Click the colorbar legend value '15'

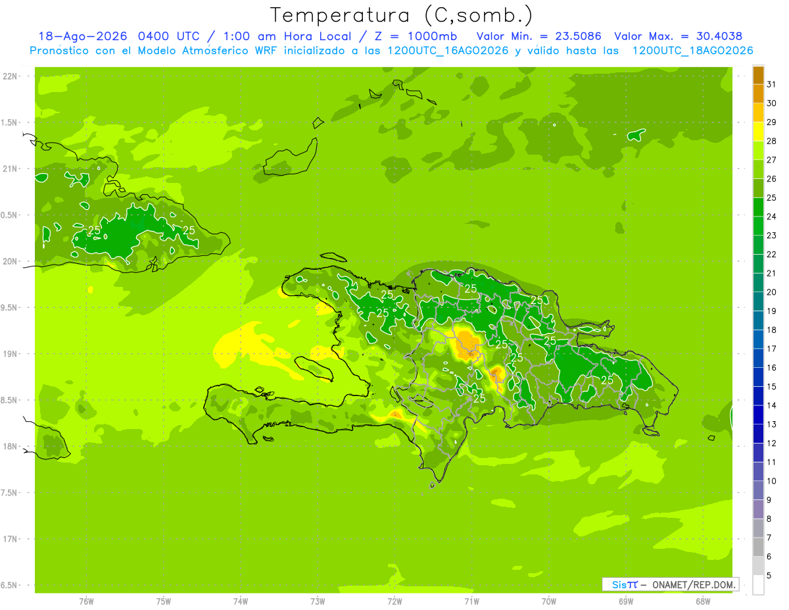(771, 386)
